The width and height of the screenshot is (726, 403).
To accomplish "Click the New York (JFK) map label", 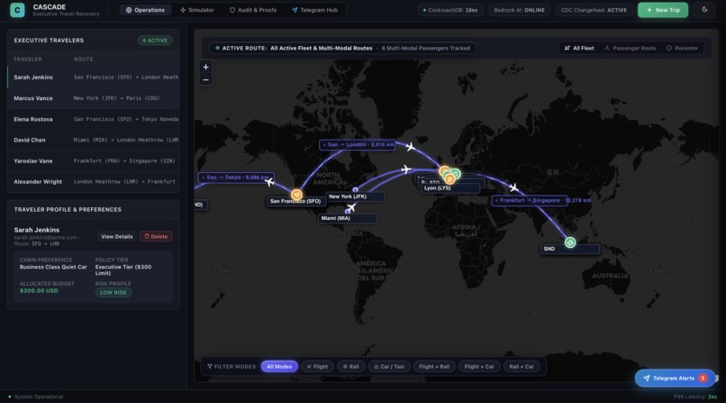I will click(x=355, y=197).
